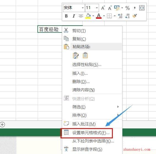The image size is (156, 154).
Task: Open the fill color dropdown arrow
Action: pyautogui.click(x=93, y=16)
